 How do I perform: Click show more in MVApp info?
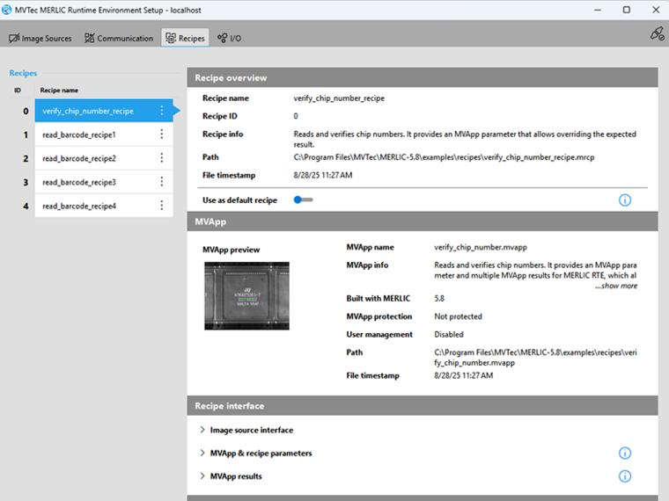[616, 286]
